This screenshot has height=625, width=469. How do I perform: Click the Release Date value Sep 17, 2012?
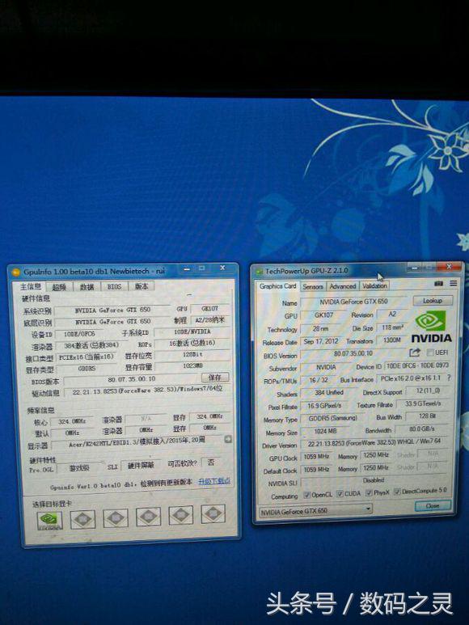click(x=321, y=341)
